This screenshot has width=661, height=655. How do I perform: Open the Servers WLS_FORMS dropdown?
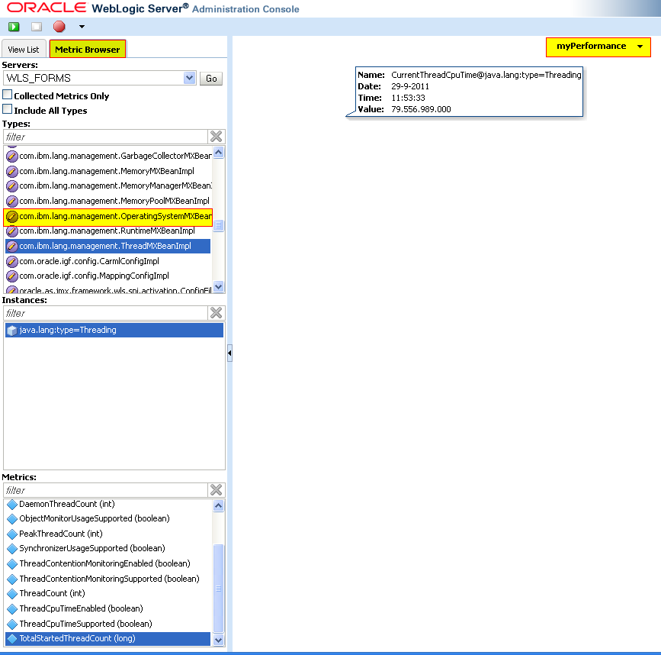point(190,78)
